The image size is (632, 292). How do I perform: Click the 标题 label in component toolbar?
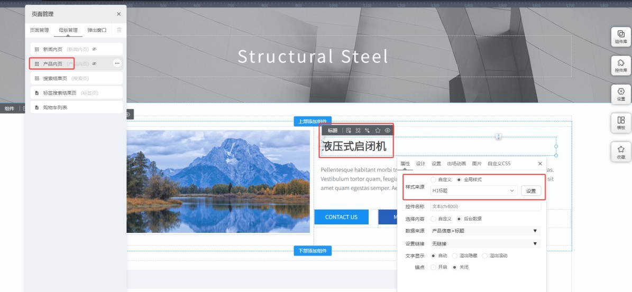coord(333,130)
